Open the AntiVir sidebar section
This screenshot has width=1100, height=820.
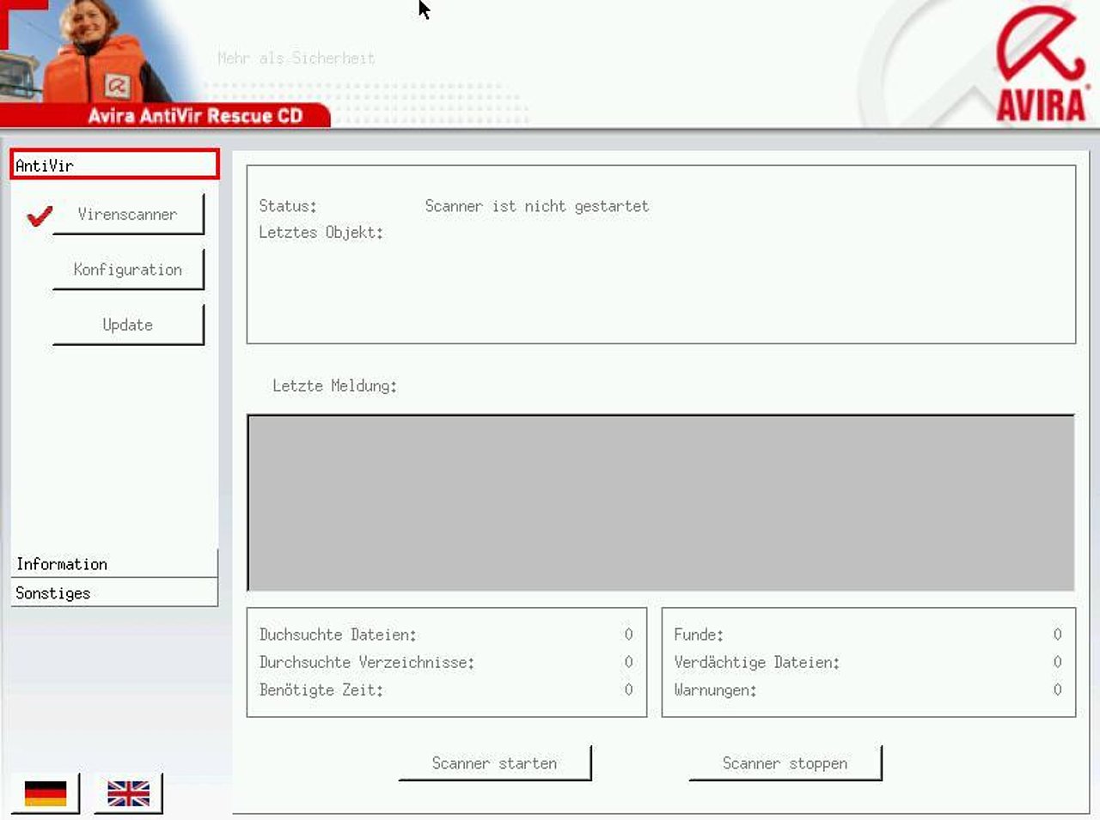pyautogui.click(x=114, y=165)
